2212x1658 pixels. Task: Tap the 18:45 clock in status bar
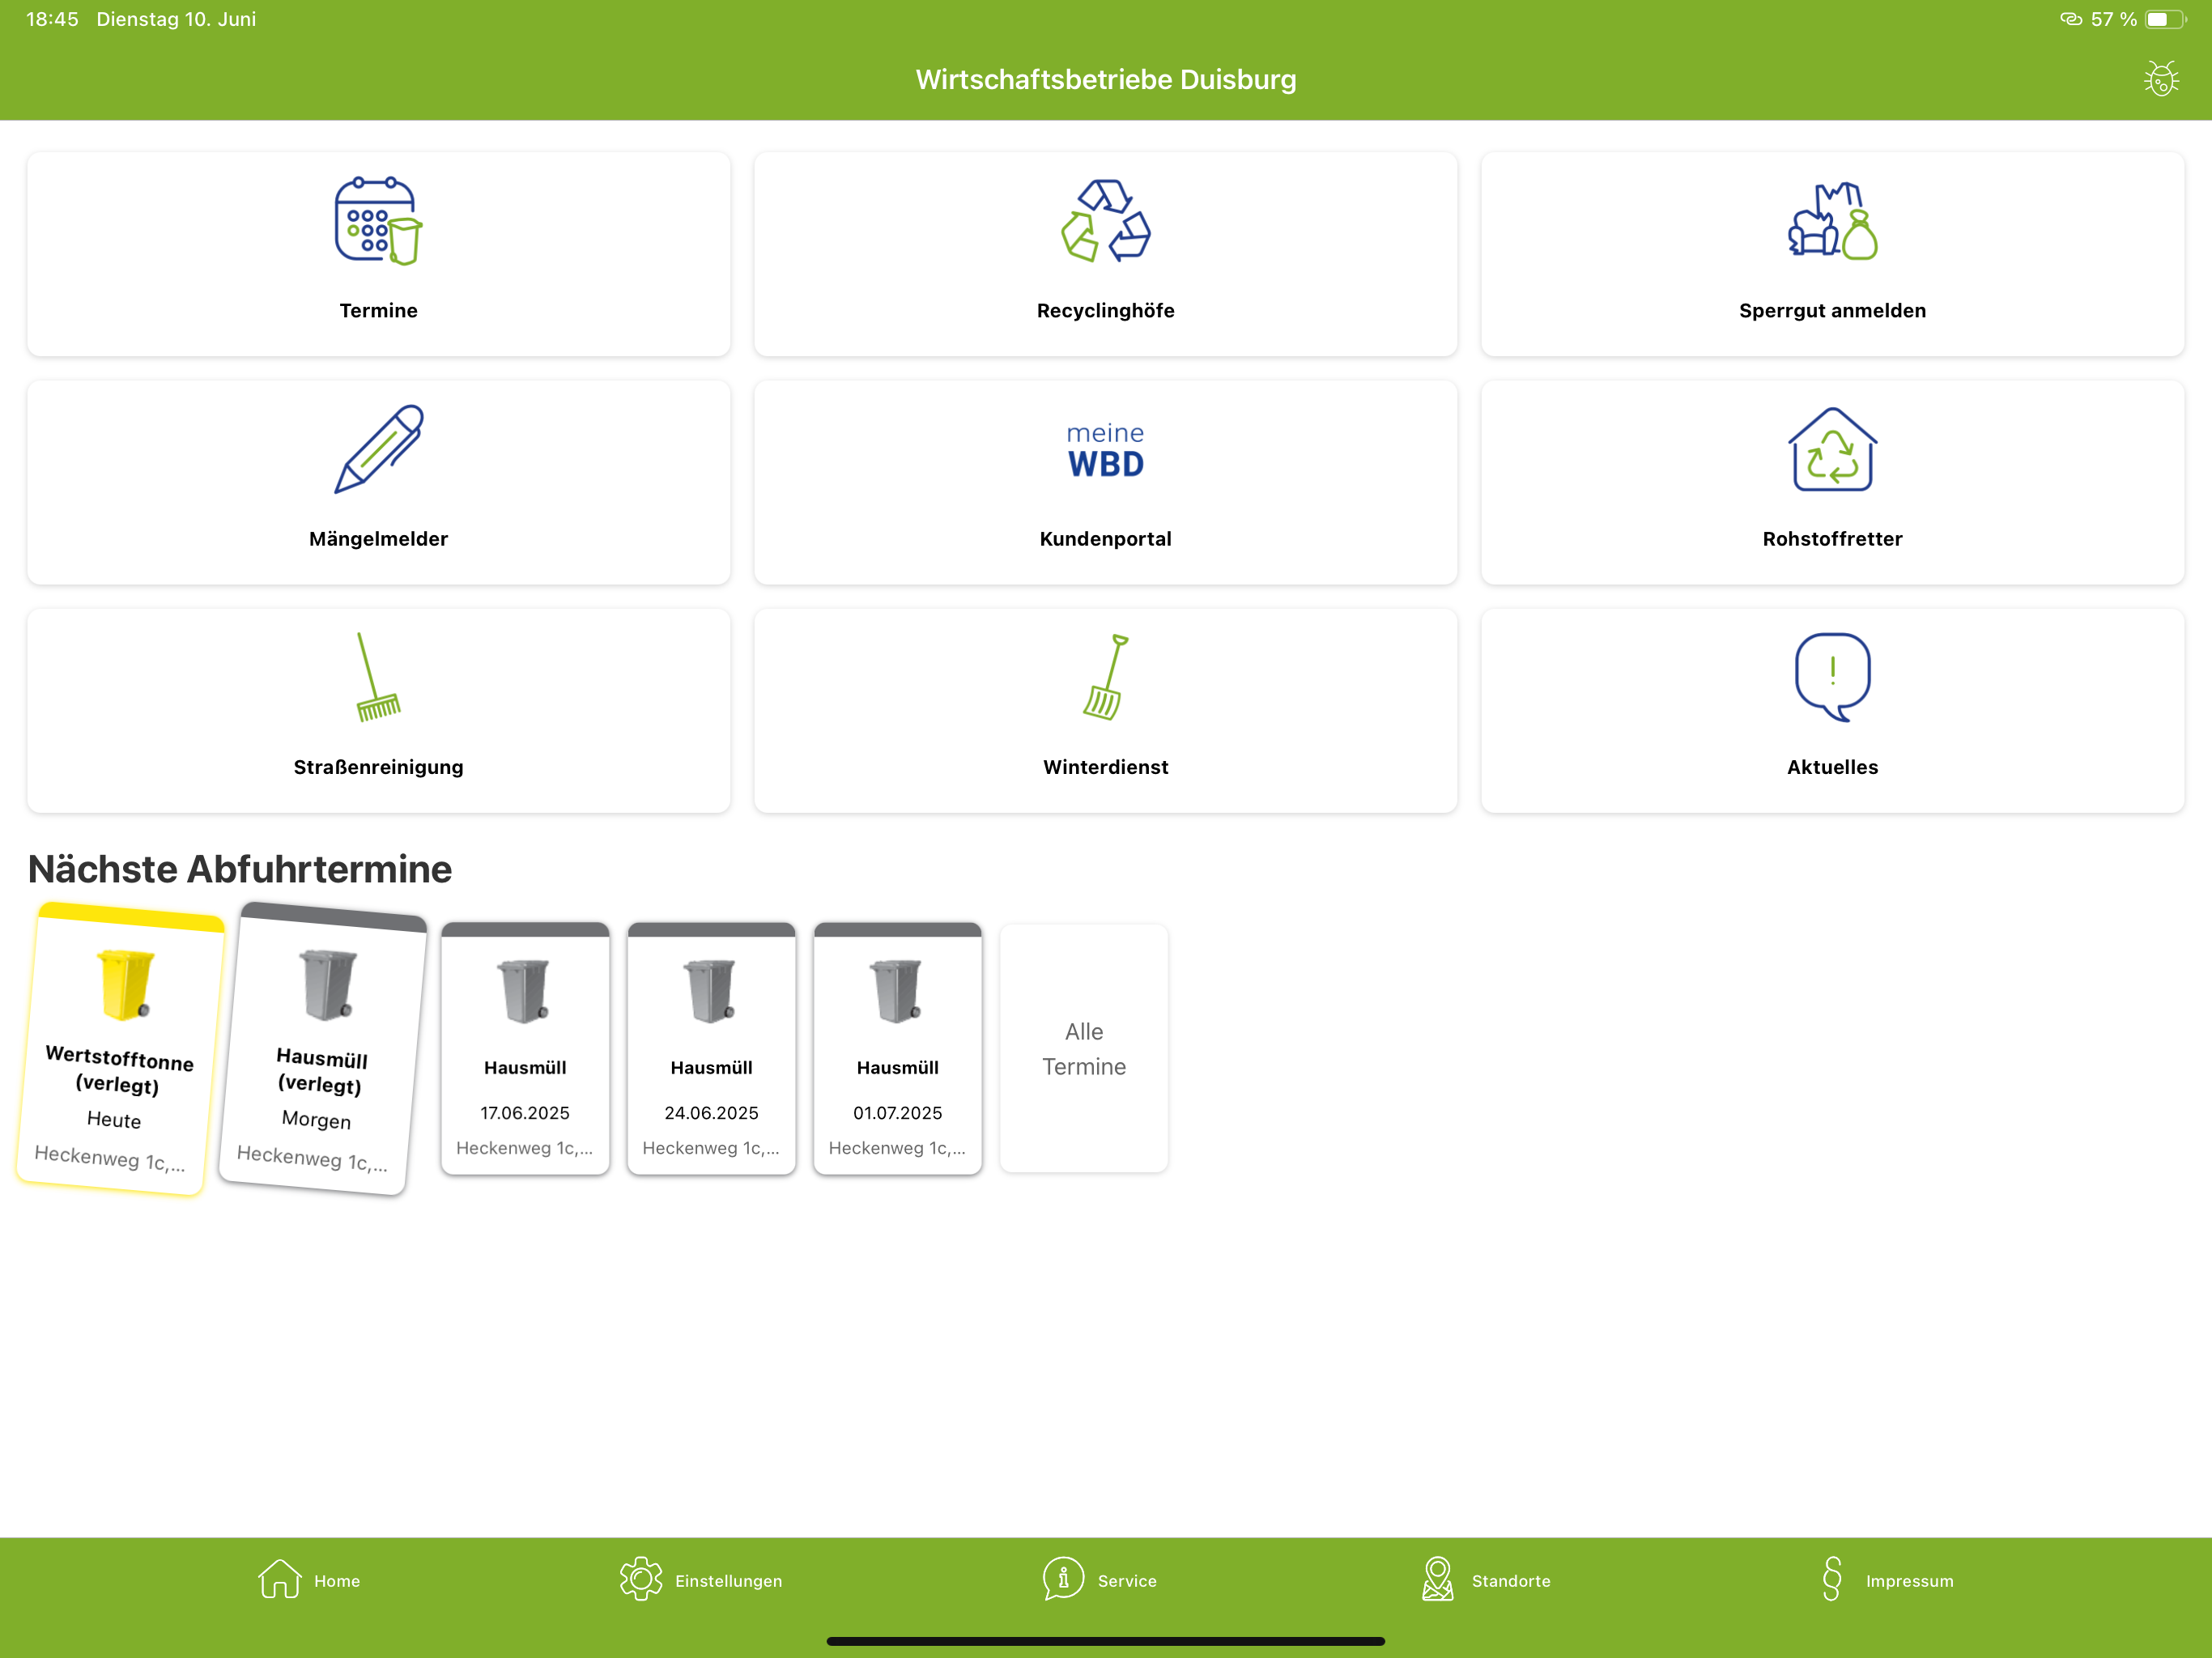(52, 19)
